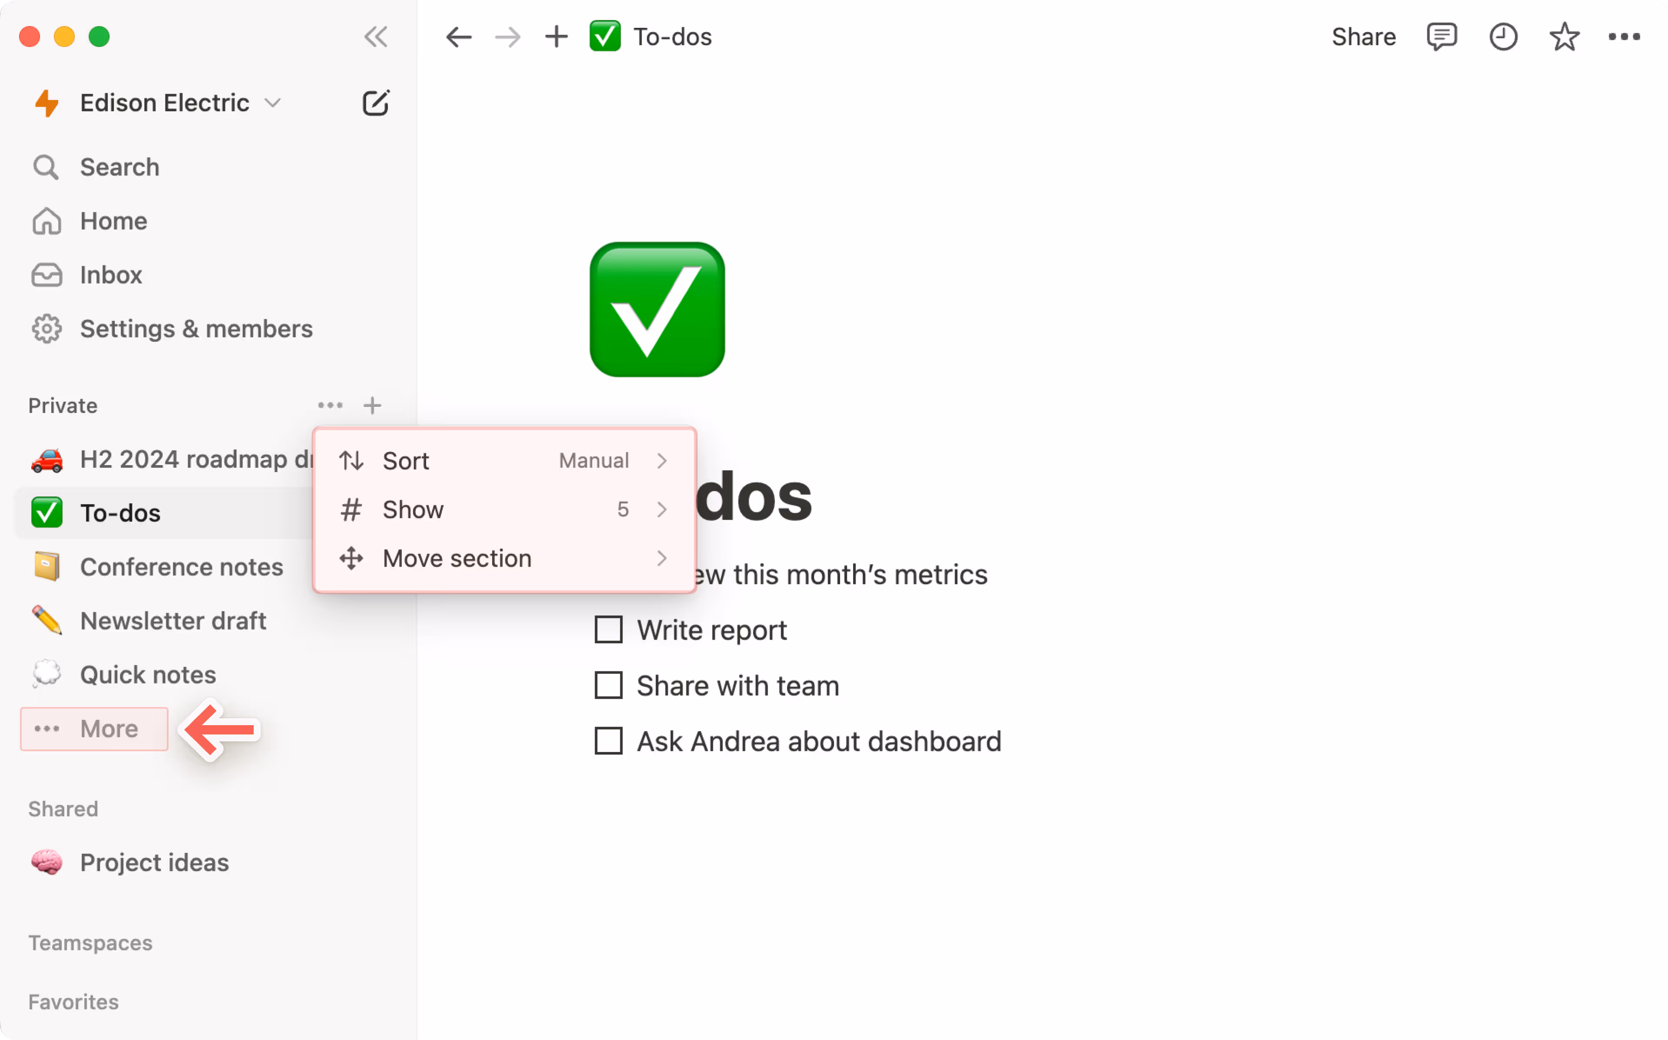Screen dimensions: 1668x1040
Task: Tick Ask Andrea about dashboard checkbox
Action: 608,741
